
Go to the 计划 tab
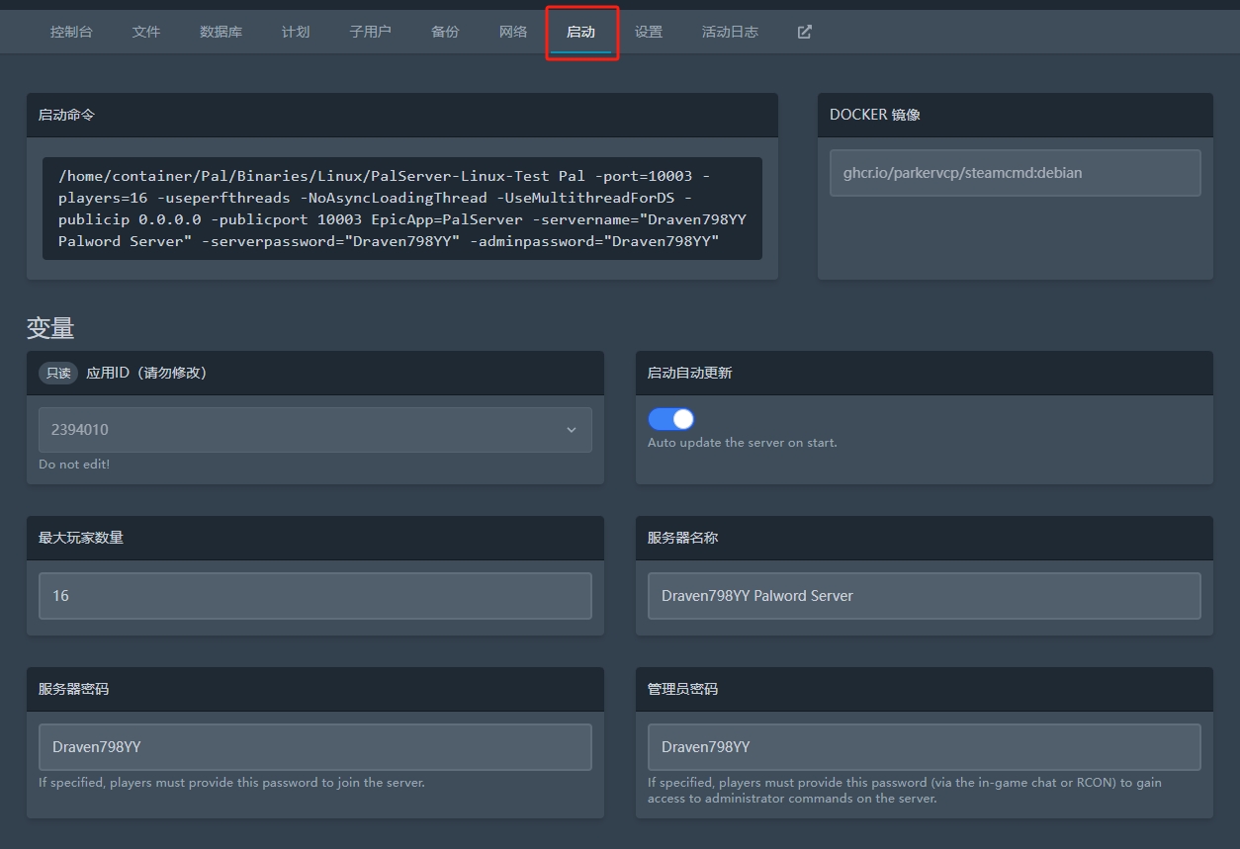296,32
